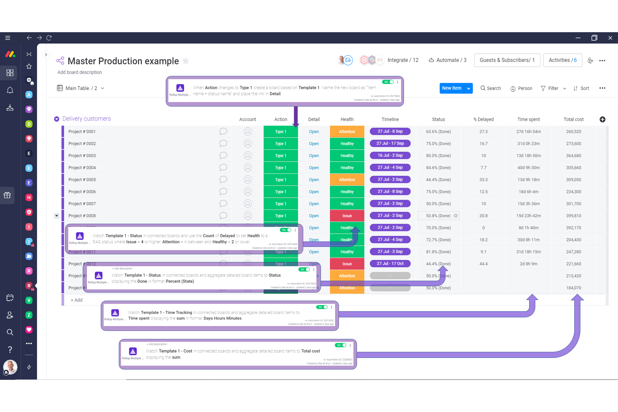Open the add column plus icon on the table

point(603,119)
